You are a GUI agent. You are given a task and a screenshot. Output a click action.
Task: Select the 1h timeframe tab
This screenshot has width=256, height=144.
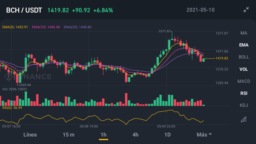pos(103,135)
